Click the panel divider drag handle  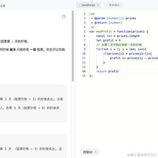75,74
